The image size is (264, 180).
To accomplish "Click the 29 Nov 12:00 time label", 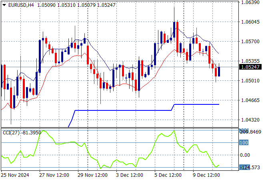I will coord(93,175).
